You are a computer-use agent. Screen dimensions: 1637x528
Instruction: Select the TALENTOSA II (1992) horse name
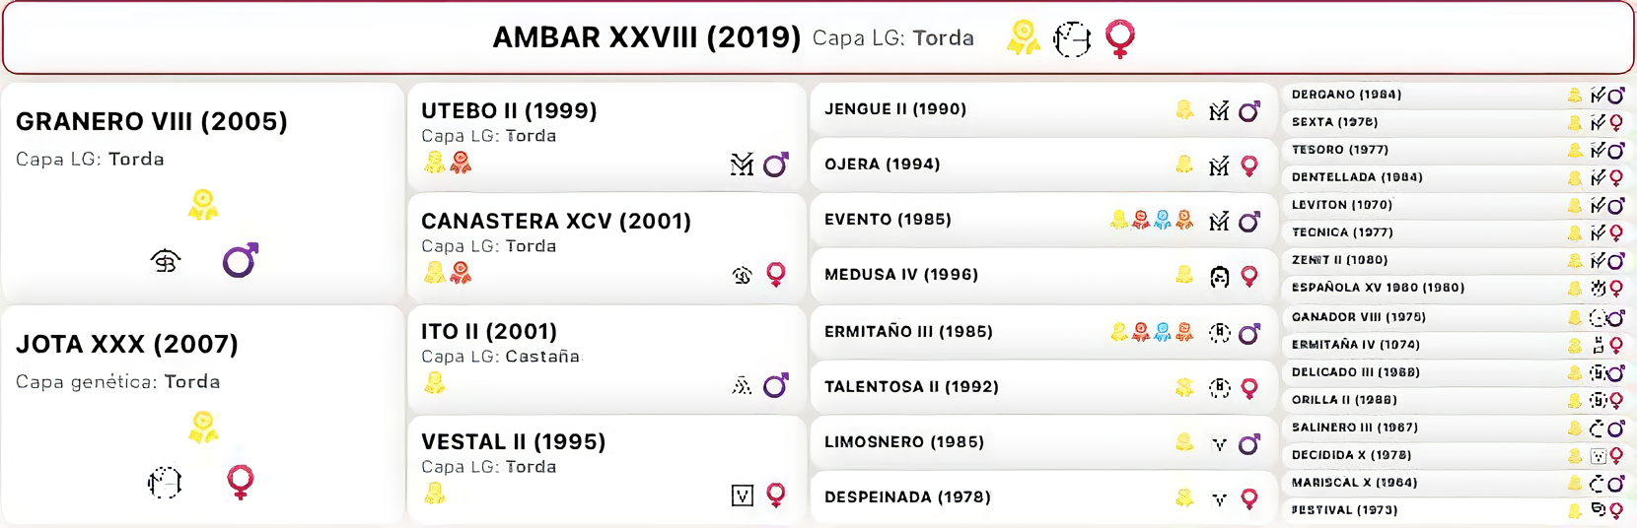(x=911, y=387)
